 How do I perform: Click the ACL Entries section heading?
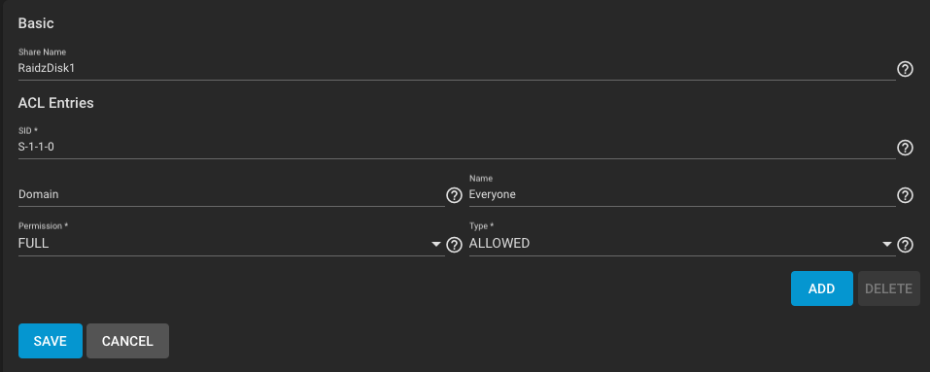[x=55, y=103]
